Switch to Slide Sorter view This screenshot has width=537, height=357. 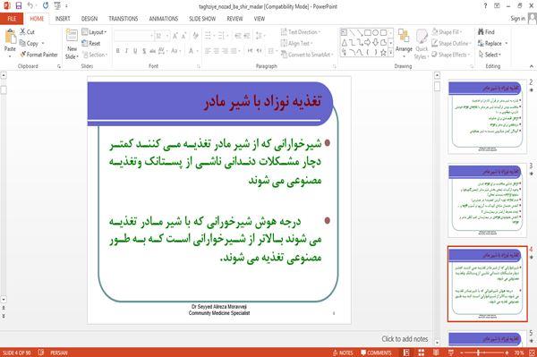pyautogui.click(x=421, y=353)
